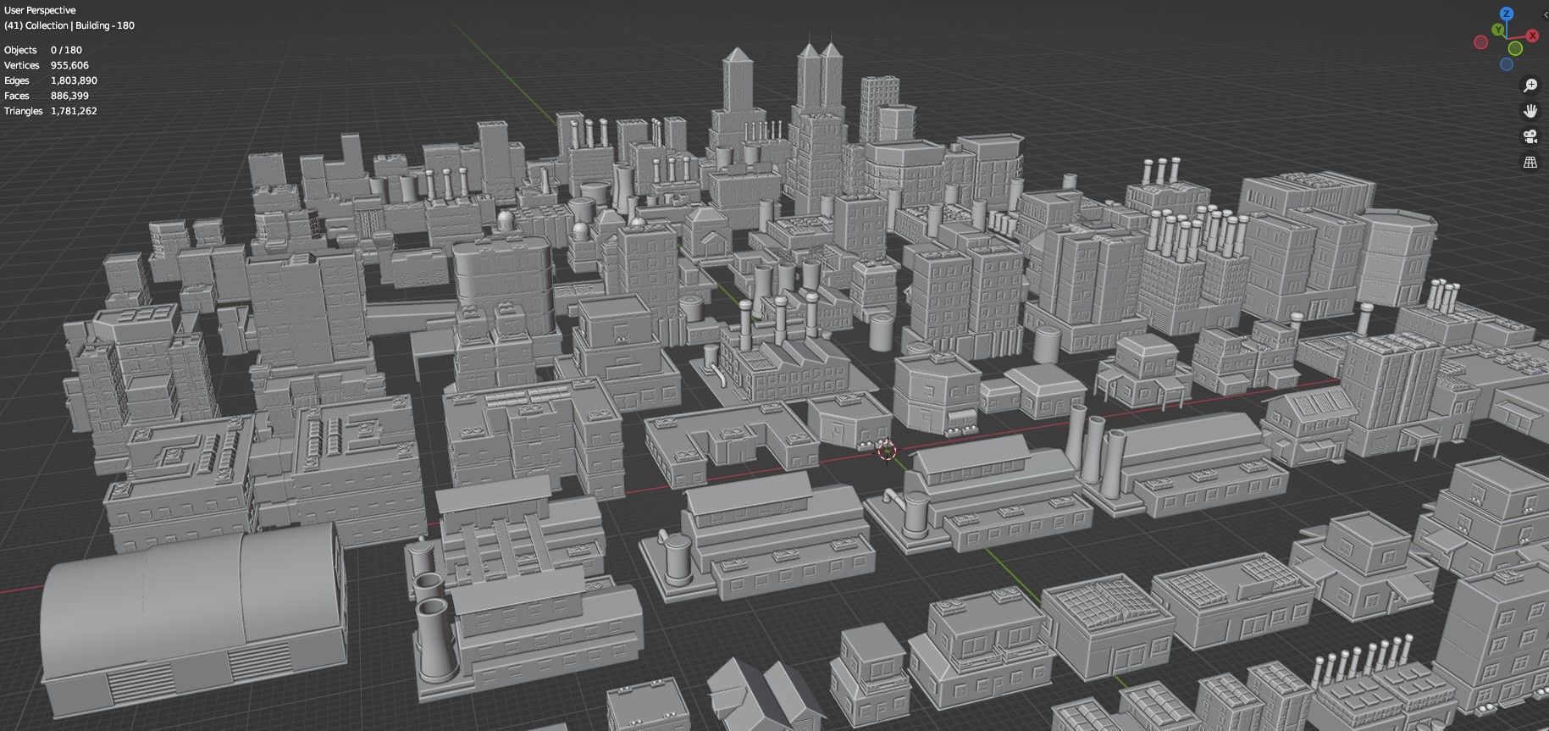Click the red X axis gizmo handle
1549x731 pixels.
1532,36
